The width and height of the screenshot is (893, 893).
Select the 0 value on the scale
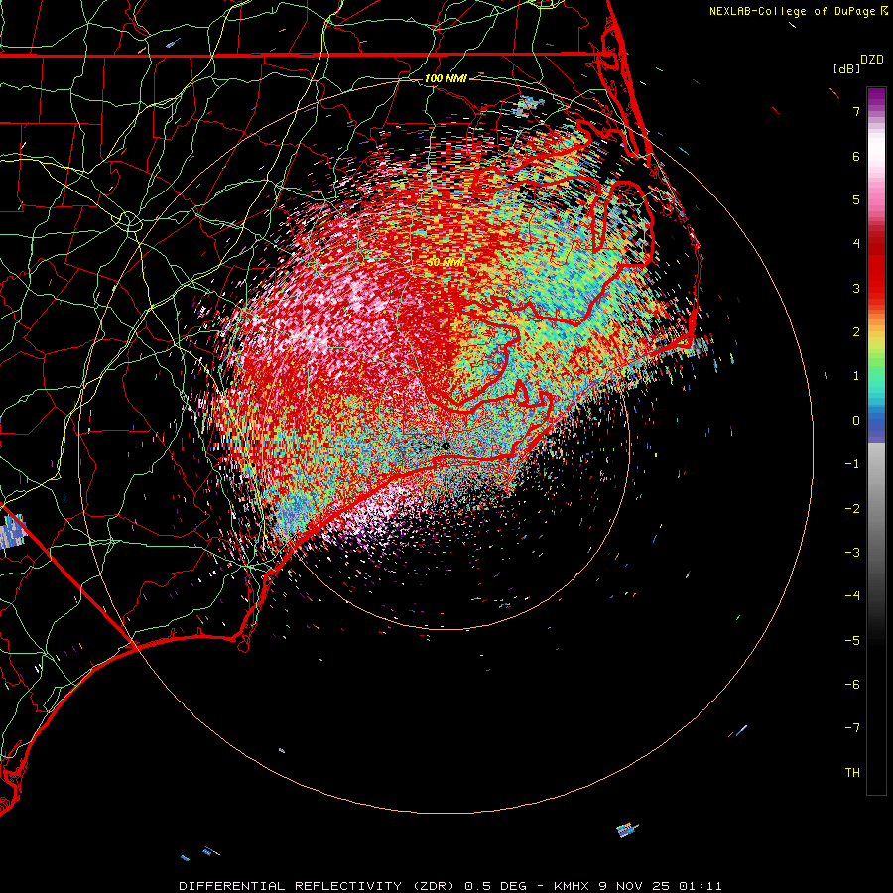click(x=856, y=421)
